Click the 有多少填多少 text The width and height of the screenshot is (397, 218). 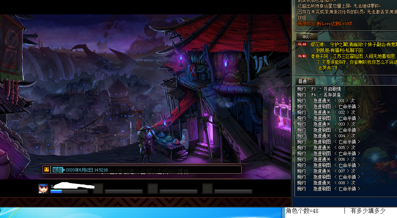[x=368, y=211]
